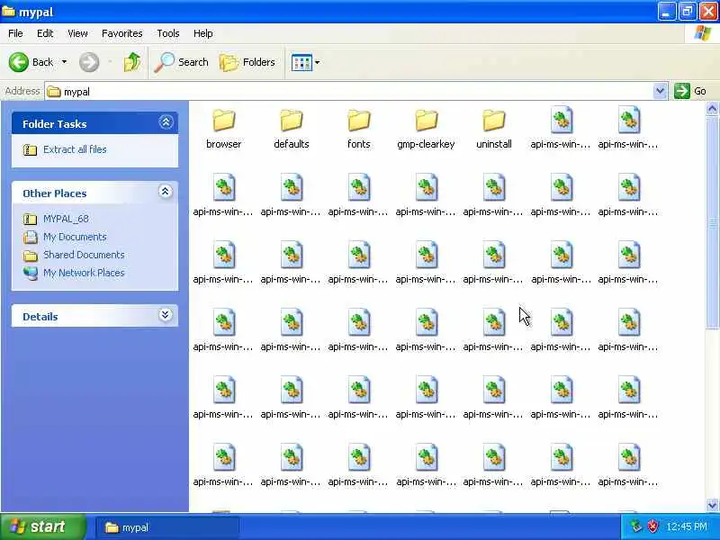
Task: Click the security shield tray icon
Action: tap(652, 526)
